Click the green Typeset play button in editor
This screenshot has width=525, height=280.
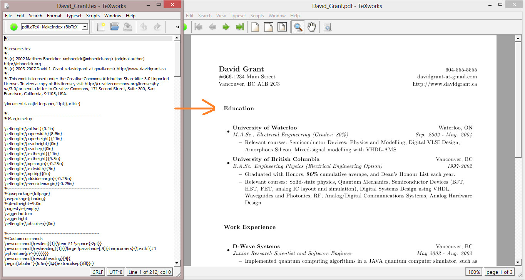pos(14,27)
